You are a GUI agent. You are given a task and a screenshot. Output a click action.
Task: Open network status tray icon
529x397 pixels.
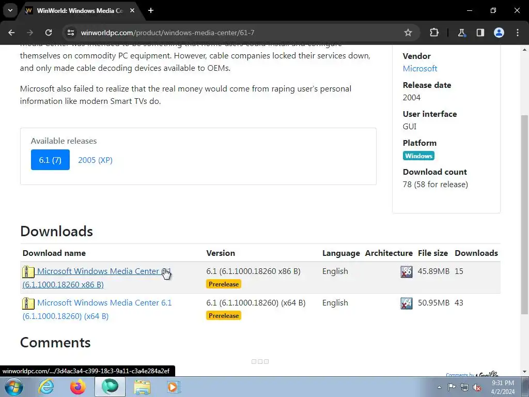pyautogui.click(x=464, y=387)
